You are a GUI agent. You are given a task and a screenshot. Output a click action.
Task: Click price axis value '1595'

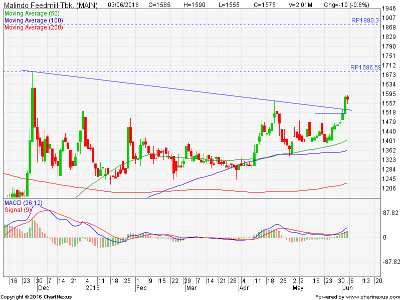click(389, 94)
